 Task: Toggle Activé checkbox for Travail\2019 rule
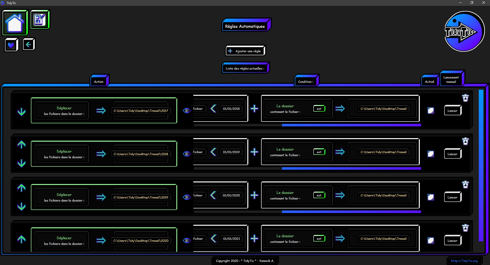click(x=431, y=197)
